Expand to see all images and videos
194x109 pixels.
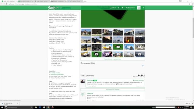point(113,59)
